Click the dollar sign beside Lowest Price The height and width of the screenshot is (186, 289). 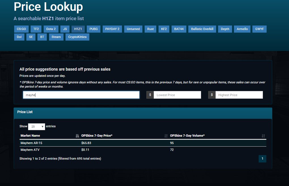(x=150, y=95)
